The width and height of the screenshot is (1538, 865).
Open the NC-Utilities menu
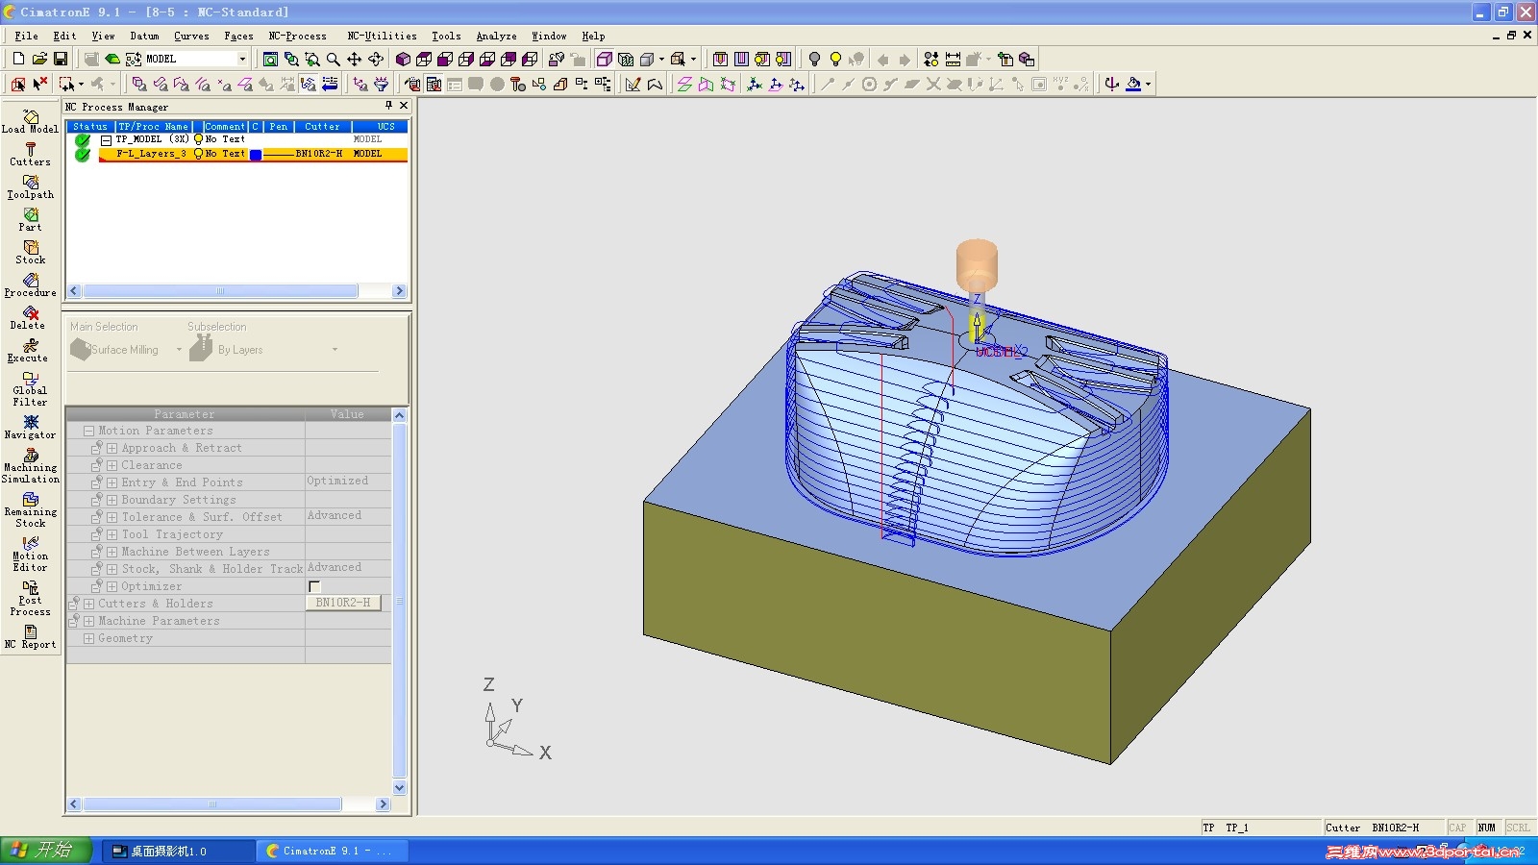tap(382, 36)
